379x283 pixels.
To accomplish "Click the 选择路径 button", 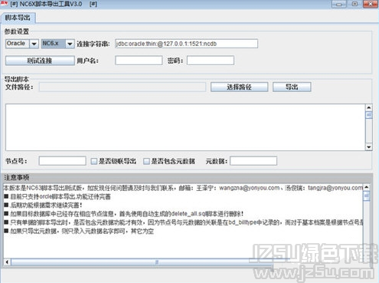I will 239,87.
